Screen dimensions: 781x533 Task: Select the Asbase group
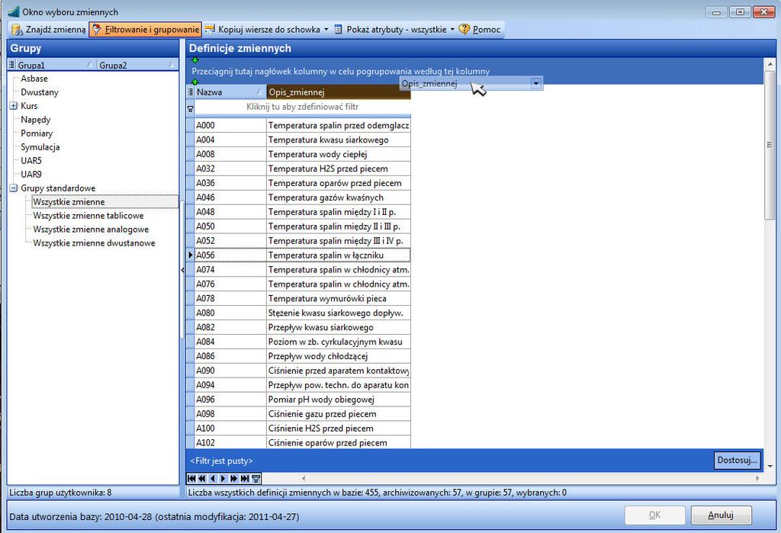(34, 79)
